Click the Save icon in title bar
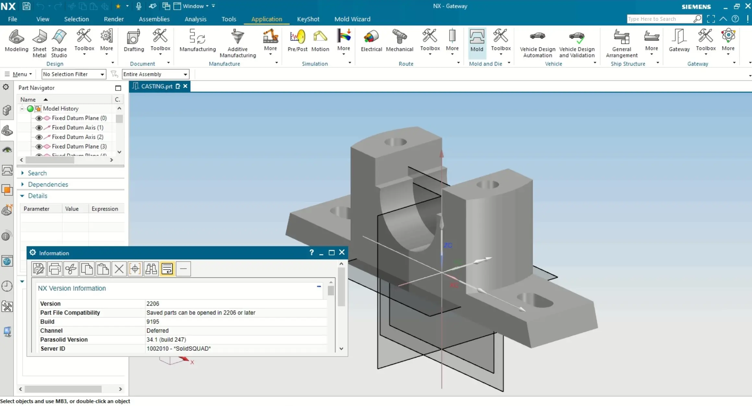 pos(26,6)
